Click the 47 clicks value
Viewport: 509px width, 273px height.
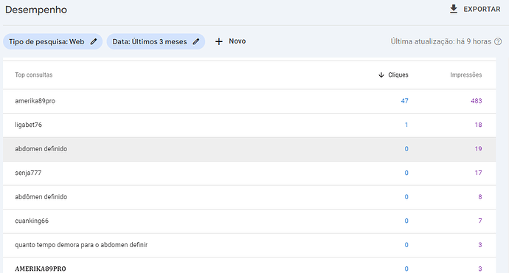point(404,101)
